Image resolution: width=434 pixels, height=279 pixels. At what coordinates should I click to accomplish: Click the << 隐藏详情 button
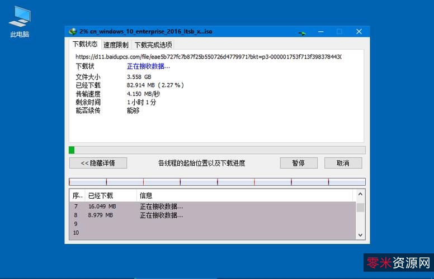[98, 163]
